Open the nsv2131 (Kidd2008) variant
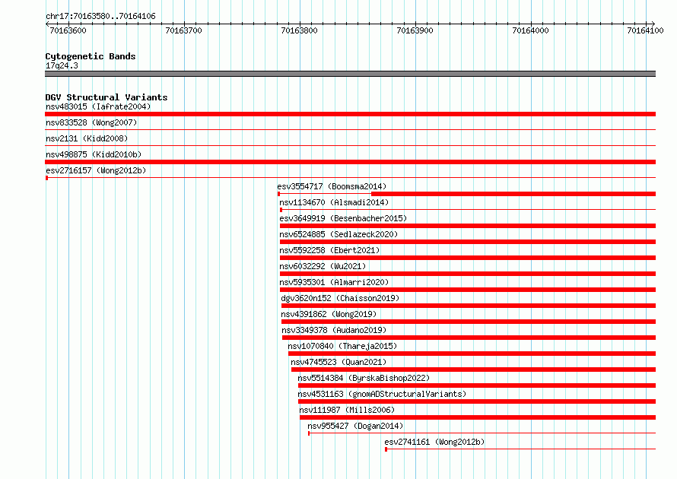This screenshot has width=677, height=479. click(x=87, y=138)
